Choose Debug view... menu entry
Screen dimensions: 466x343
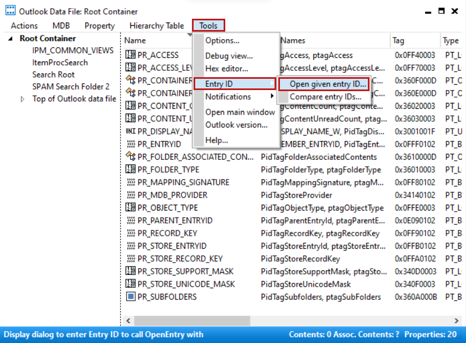229,56
